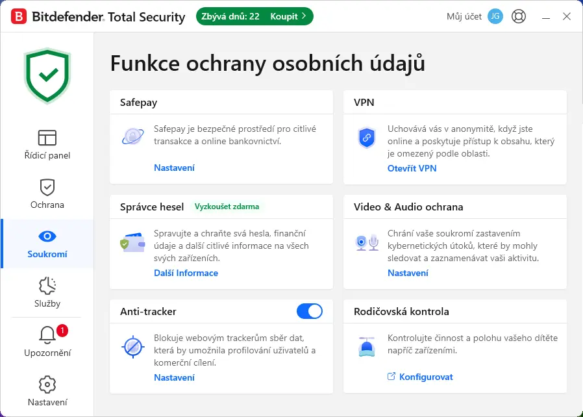Click Otevřít VPN link
The height and width of the screenshot is (417, 583).
coord(412,168)
